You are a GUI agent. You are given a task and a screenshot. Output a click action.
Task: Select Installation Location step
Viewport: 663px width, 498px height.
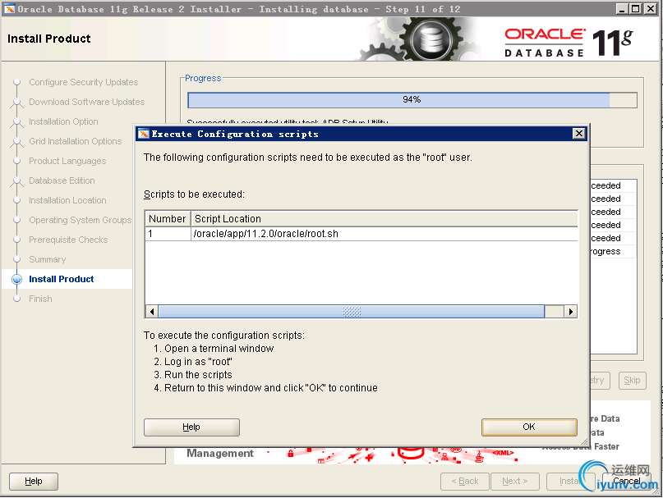[x=67, y=200]
